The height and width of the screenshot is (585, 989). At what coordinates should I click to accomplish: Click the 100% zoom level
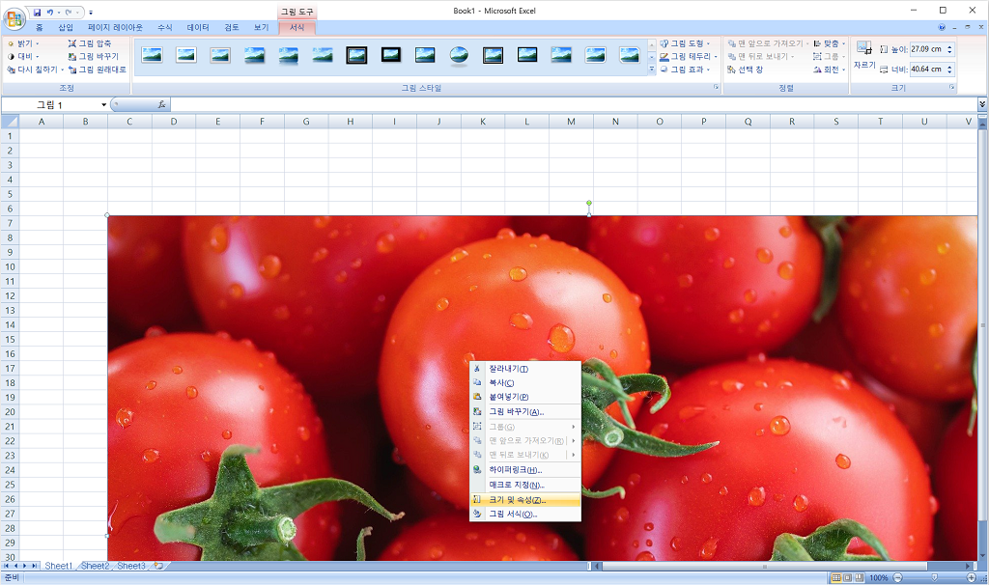tap(879, 577)
